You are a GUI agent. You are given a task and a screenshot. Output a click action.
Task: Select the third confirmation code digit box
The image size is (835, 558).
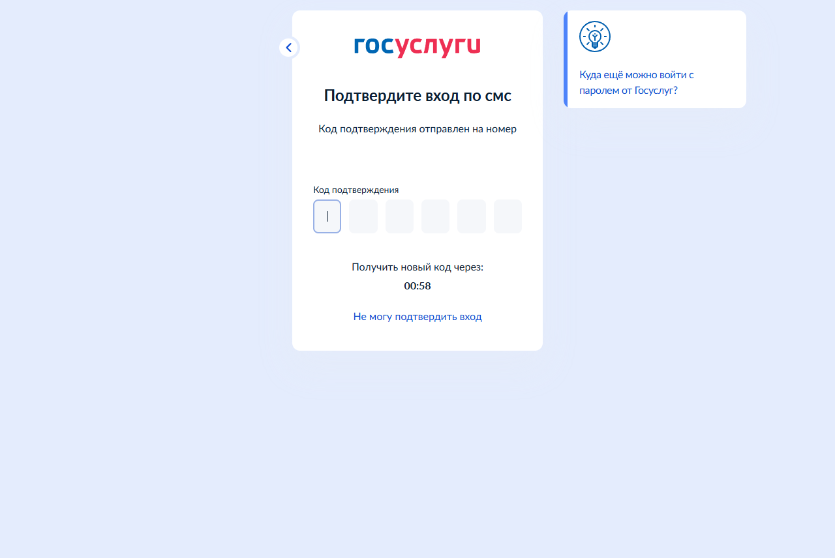[399, 216]
